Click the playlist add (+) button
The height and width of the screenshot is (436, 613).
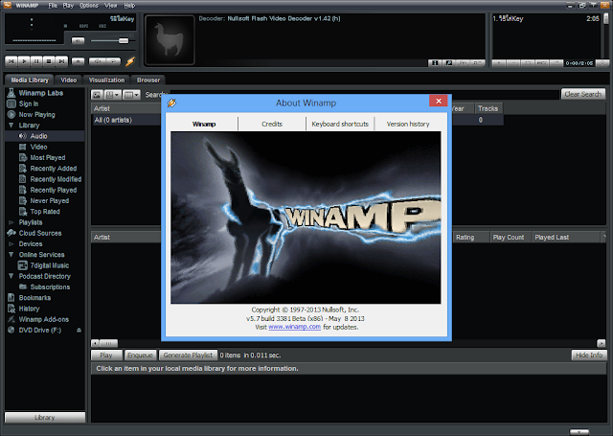point(498,63)
